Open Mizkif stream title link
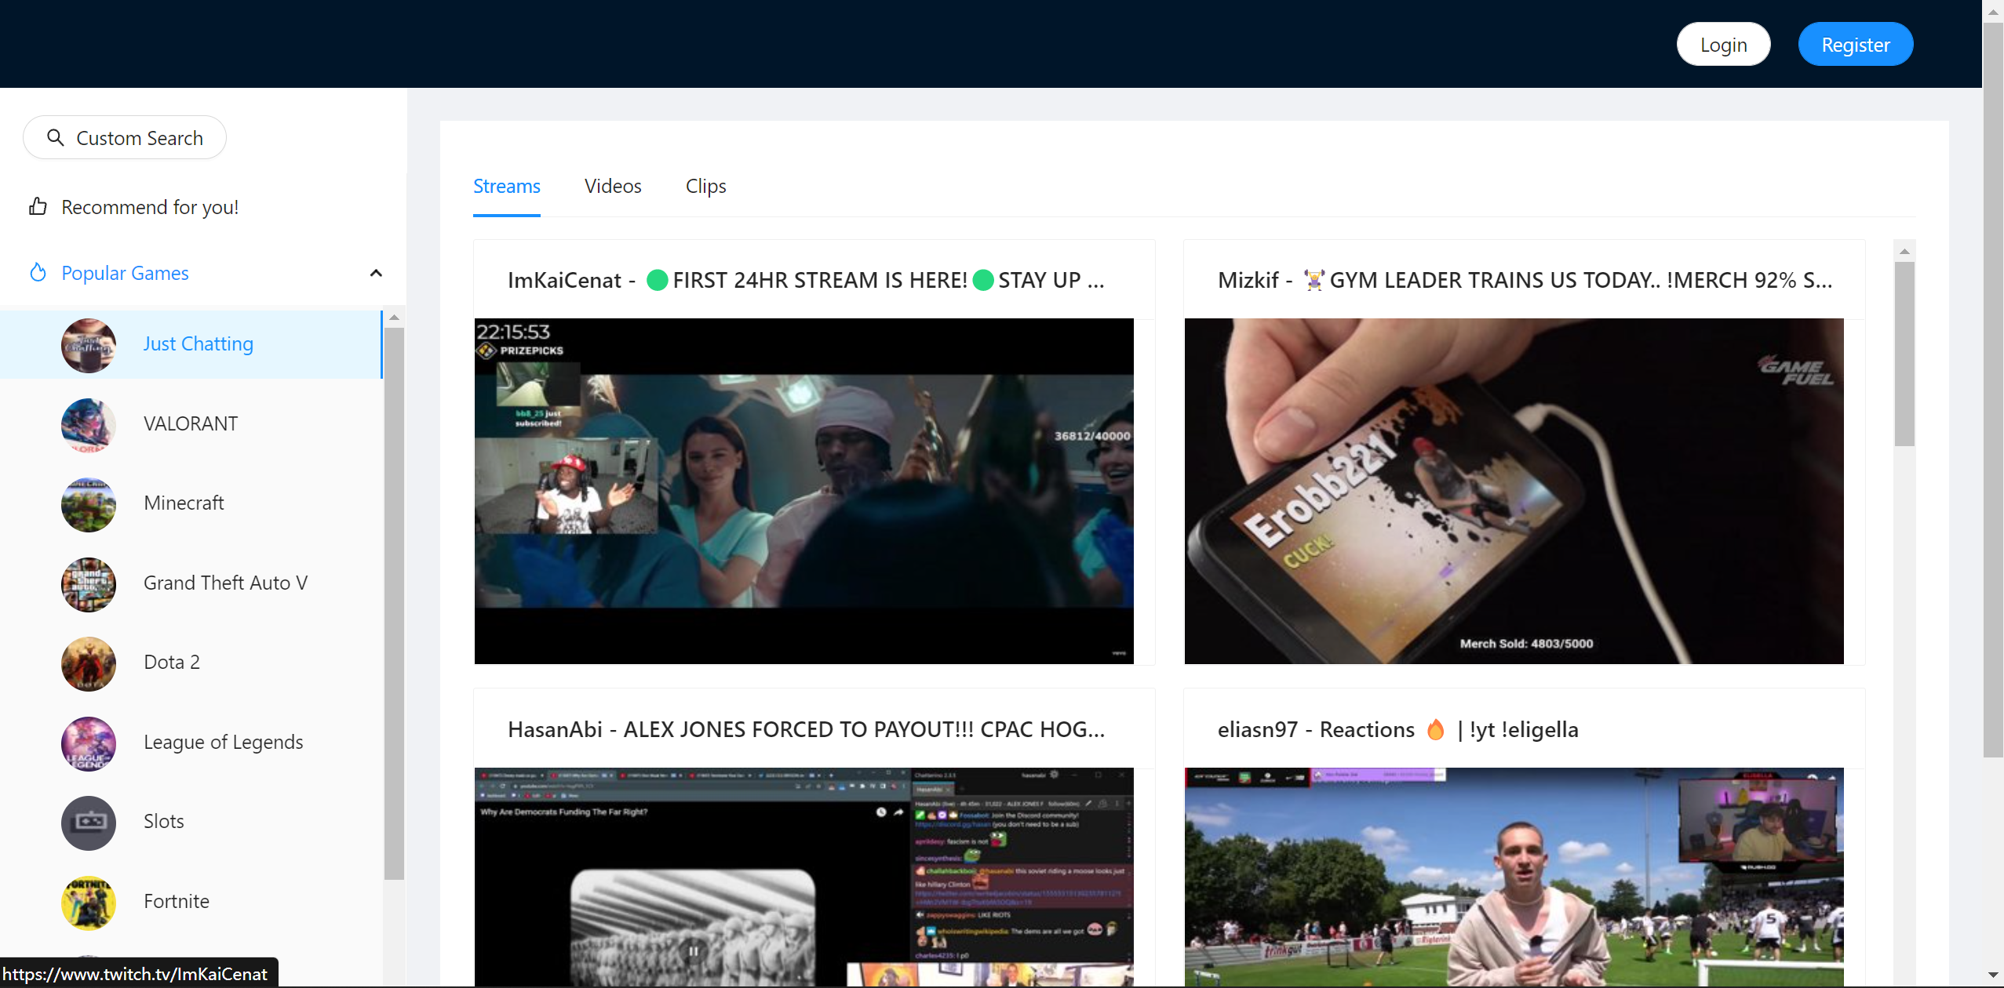The width and height of the screenshot is (2004, 988). 1524,280
